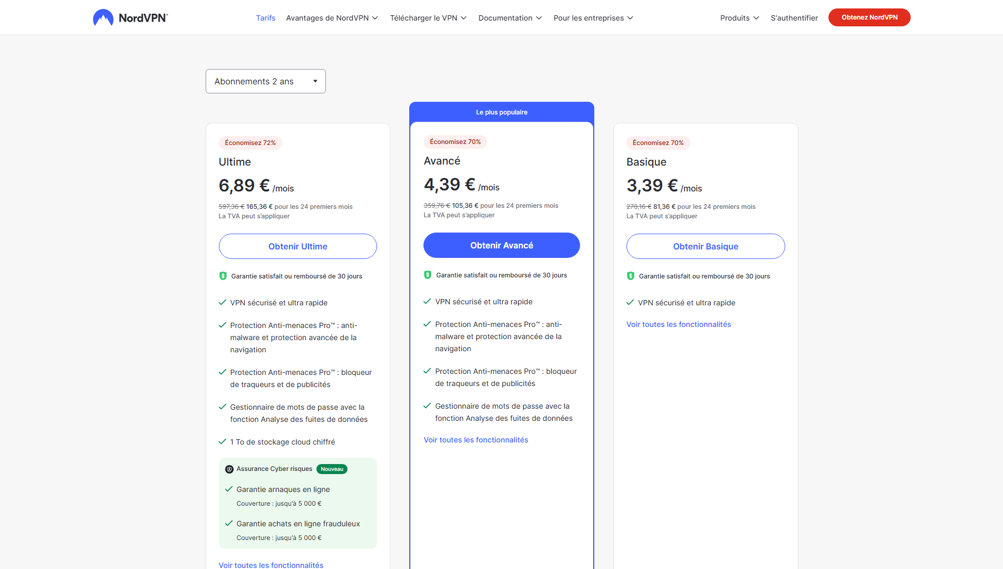The image size is (1003, 569).
Task: Click the guarantee shield icon in Basique plan
Action: [630, 276]
